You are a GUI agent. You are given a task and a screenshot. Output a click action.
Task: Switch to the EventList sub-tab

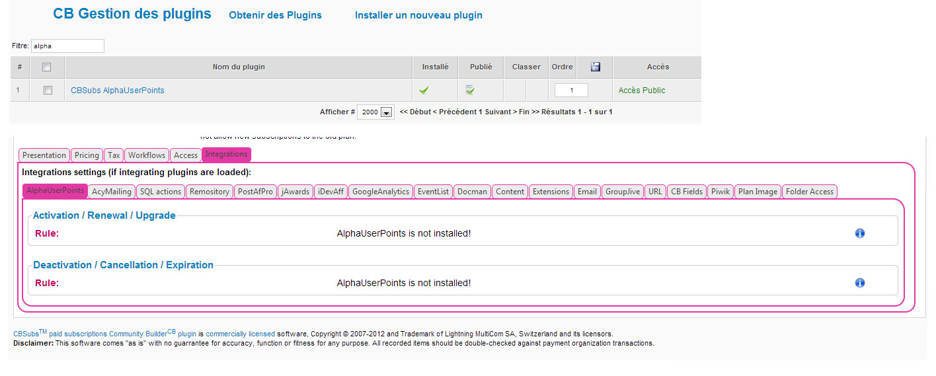tap(433, 192)
